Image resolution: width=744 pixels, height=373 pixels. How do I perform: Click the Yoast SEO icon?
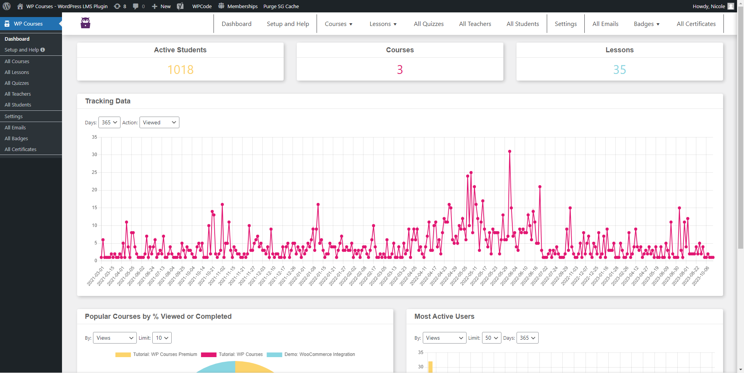coord(180,6)
